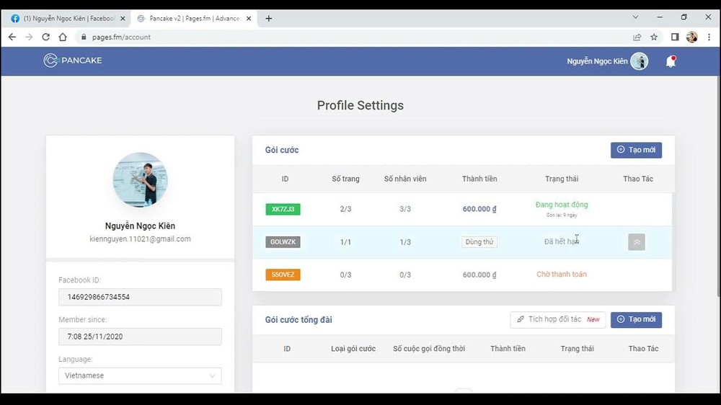Open the notification bell
This screenshot has height=405, width=721.
click(671, 62)
